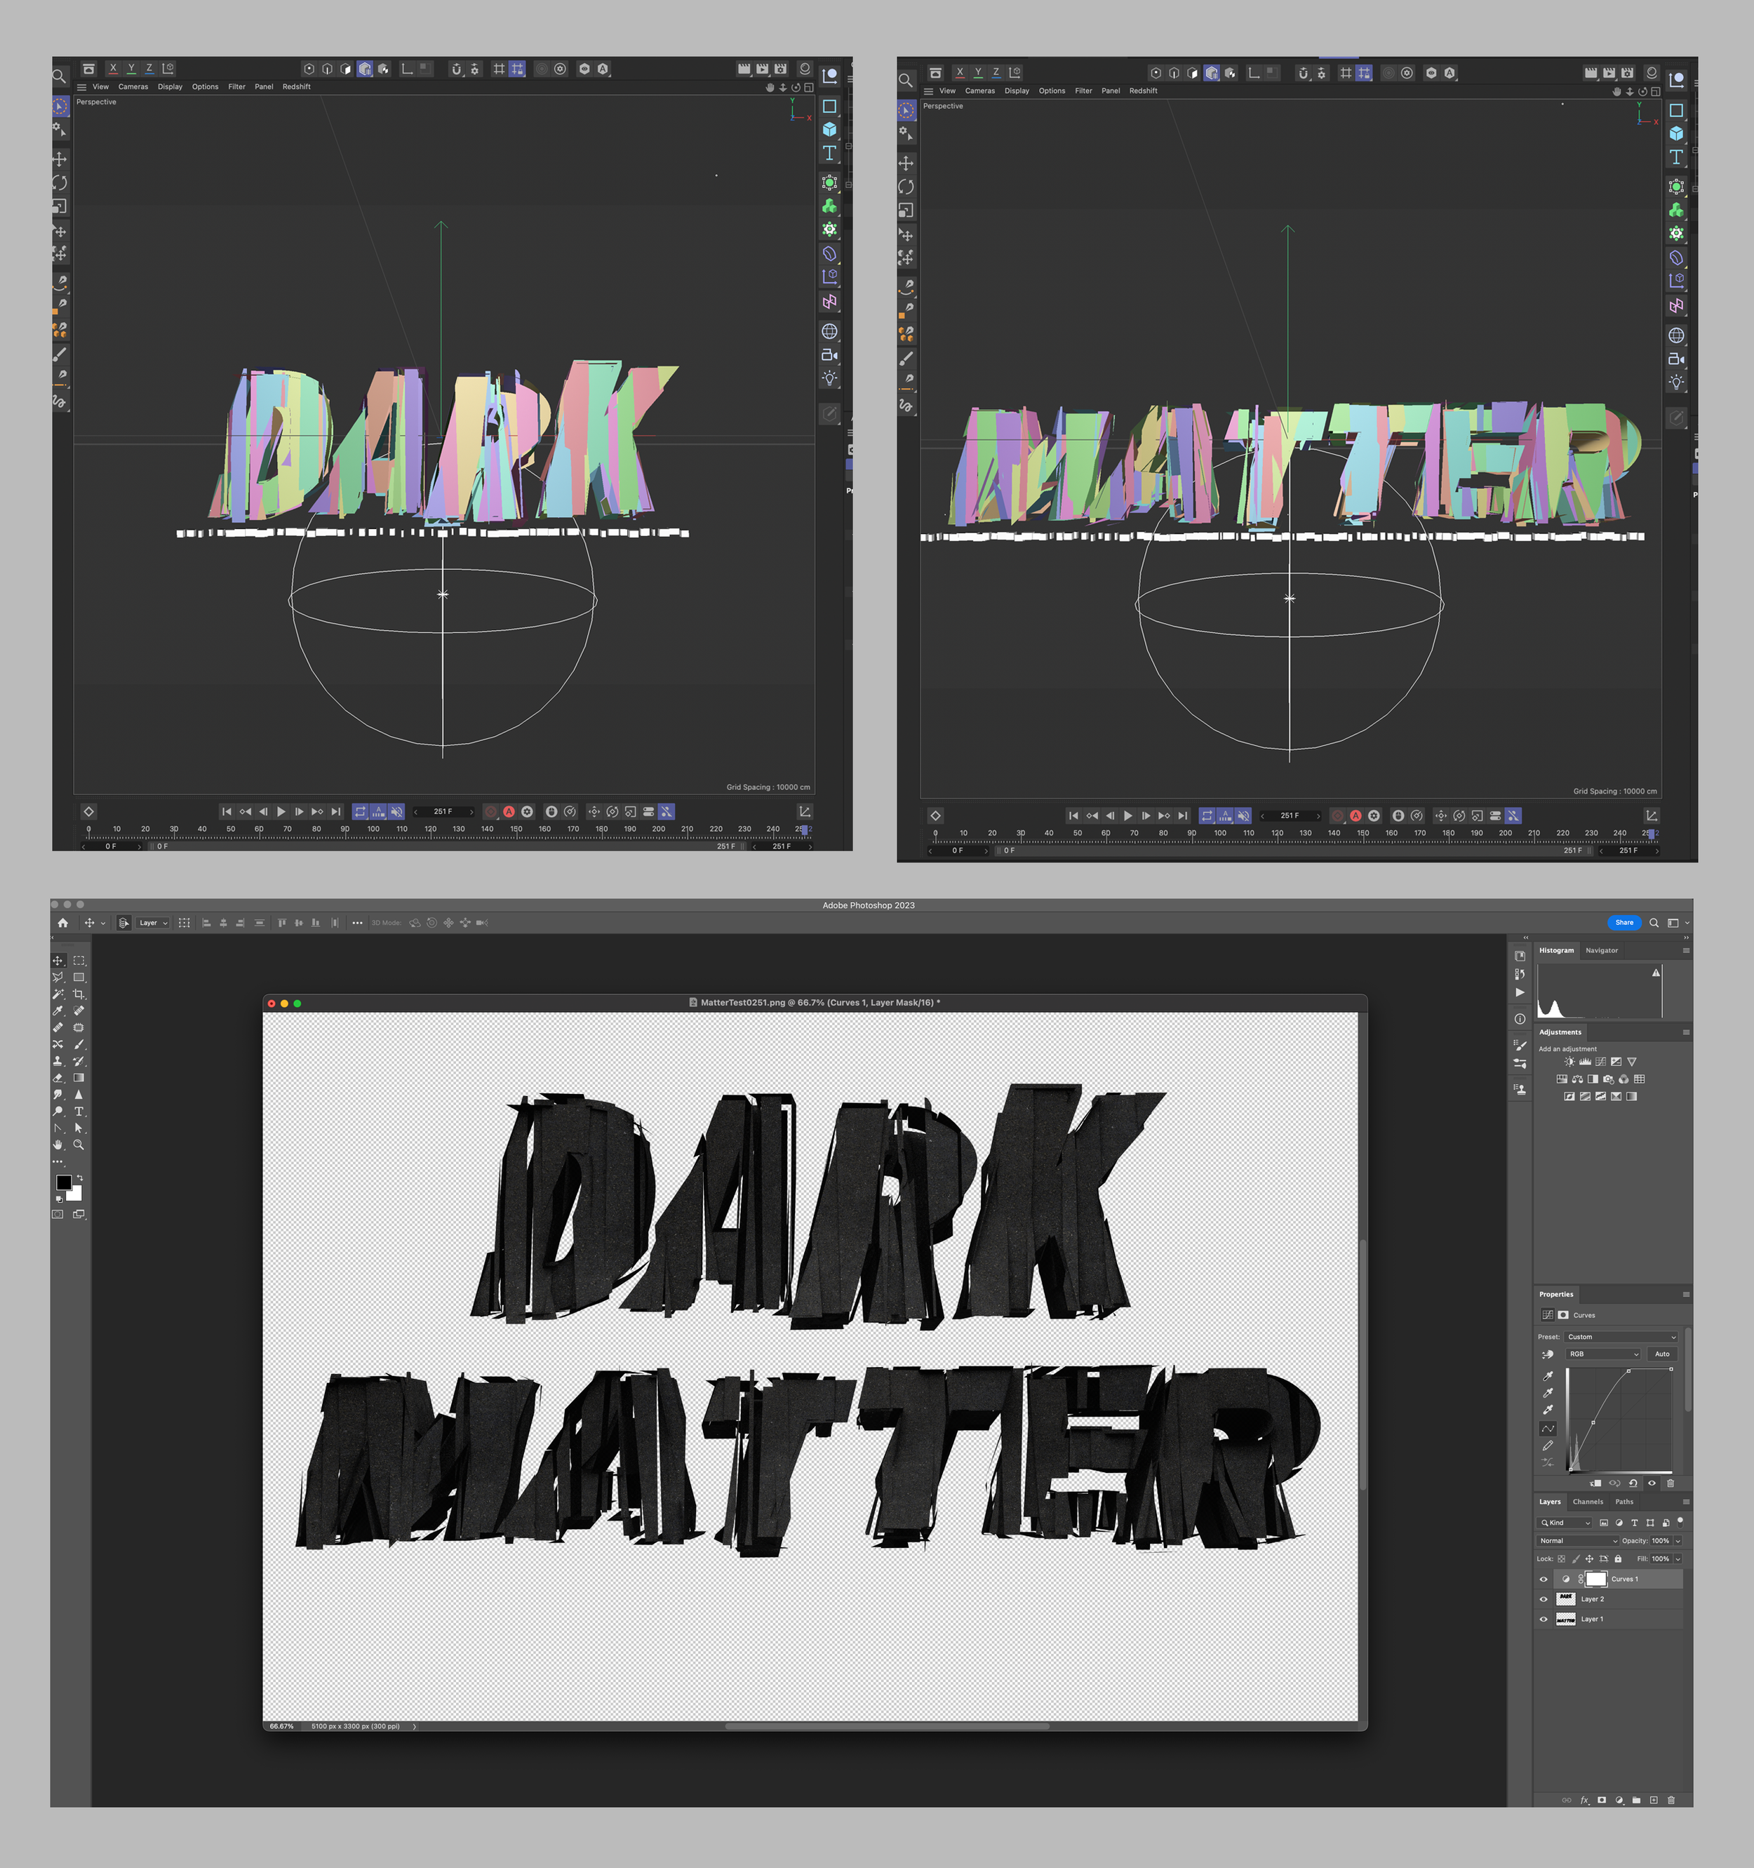1754x1868 pixels.
Task: Click the blue Share button
Action: (1624, 923)
